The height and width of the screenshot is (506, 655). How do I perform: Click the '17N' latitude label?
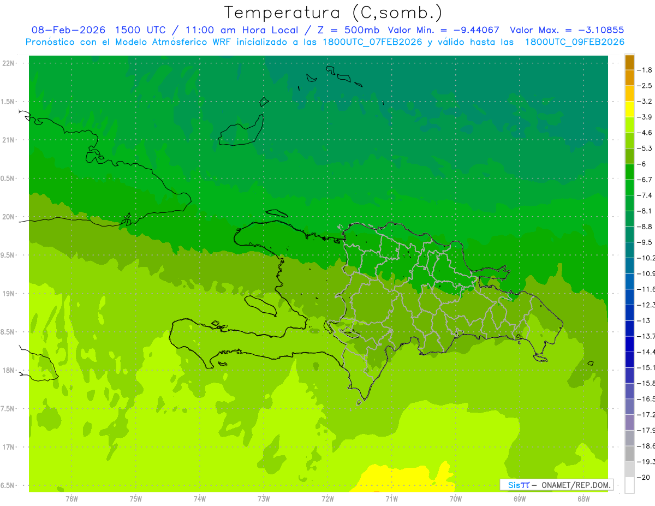9,447
